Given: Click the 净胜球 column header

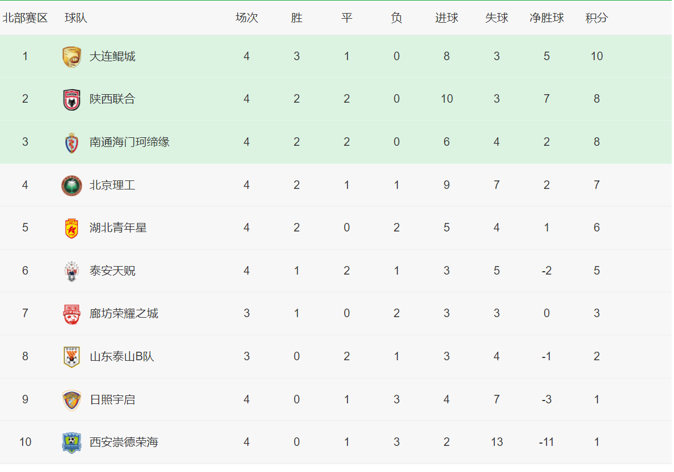Looking at the screenshot, I should click(547, 18).
